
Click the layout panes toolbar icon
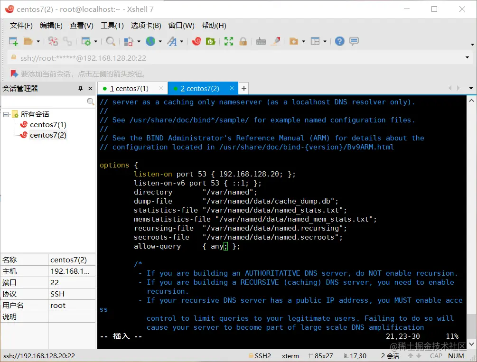tap(315, 41)
